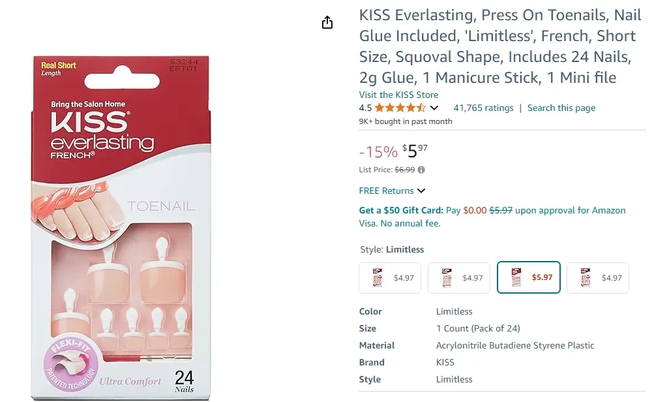Click Get a $50 Gift Card offer
Screen dimensions: 654x402
click(401, 210)
